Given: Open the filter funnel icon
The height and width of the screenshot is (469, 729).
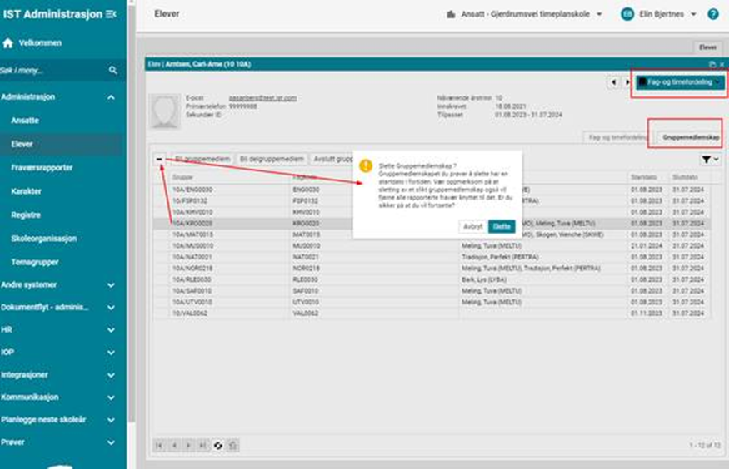Looking at the screenshot, I should pos(710,158).
